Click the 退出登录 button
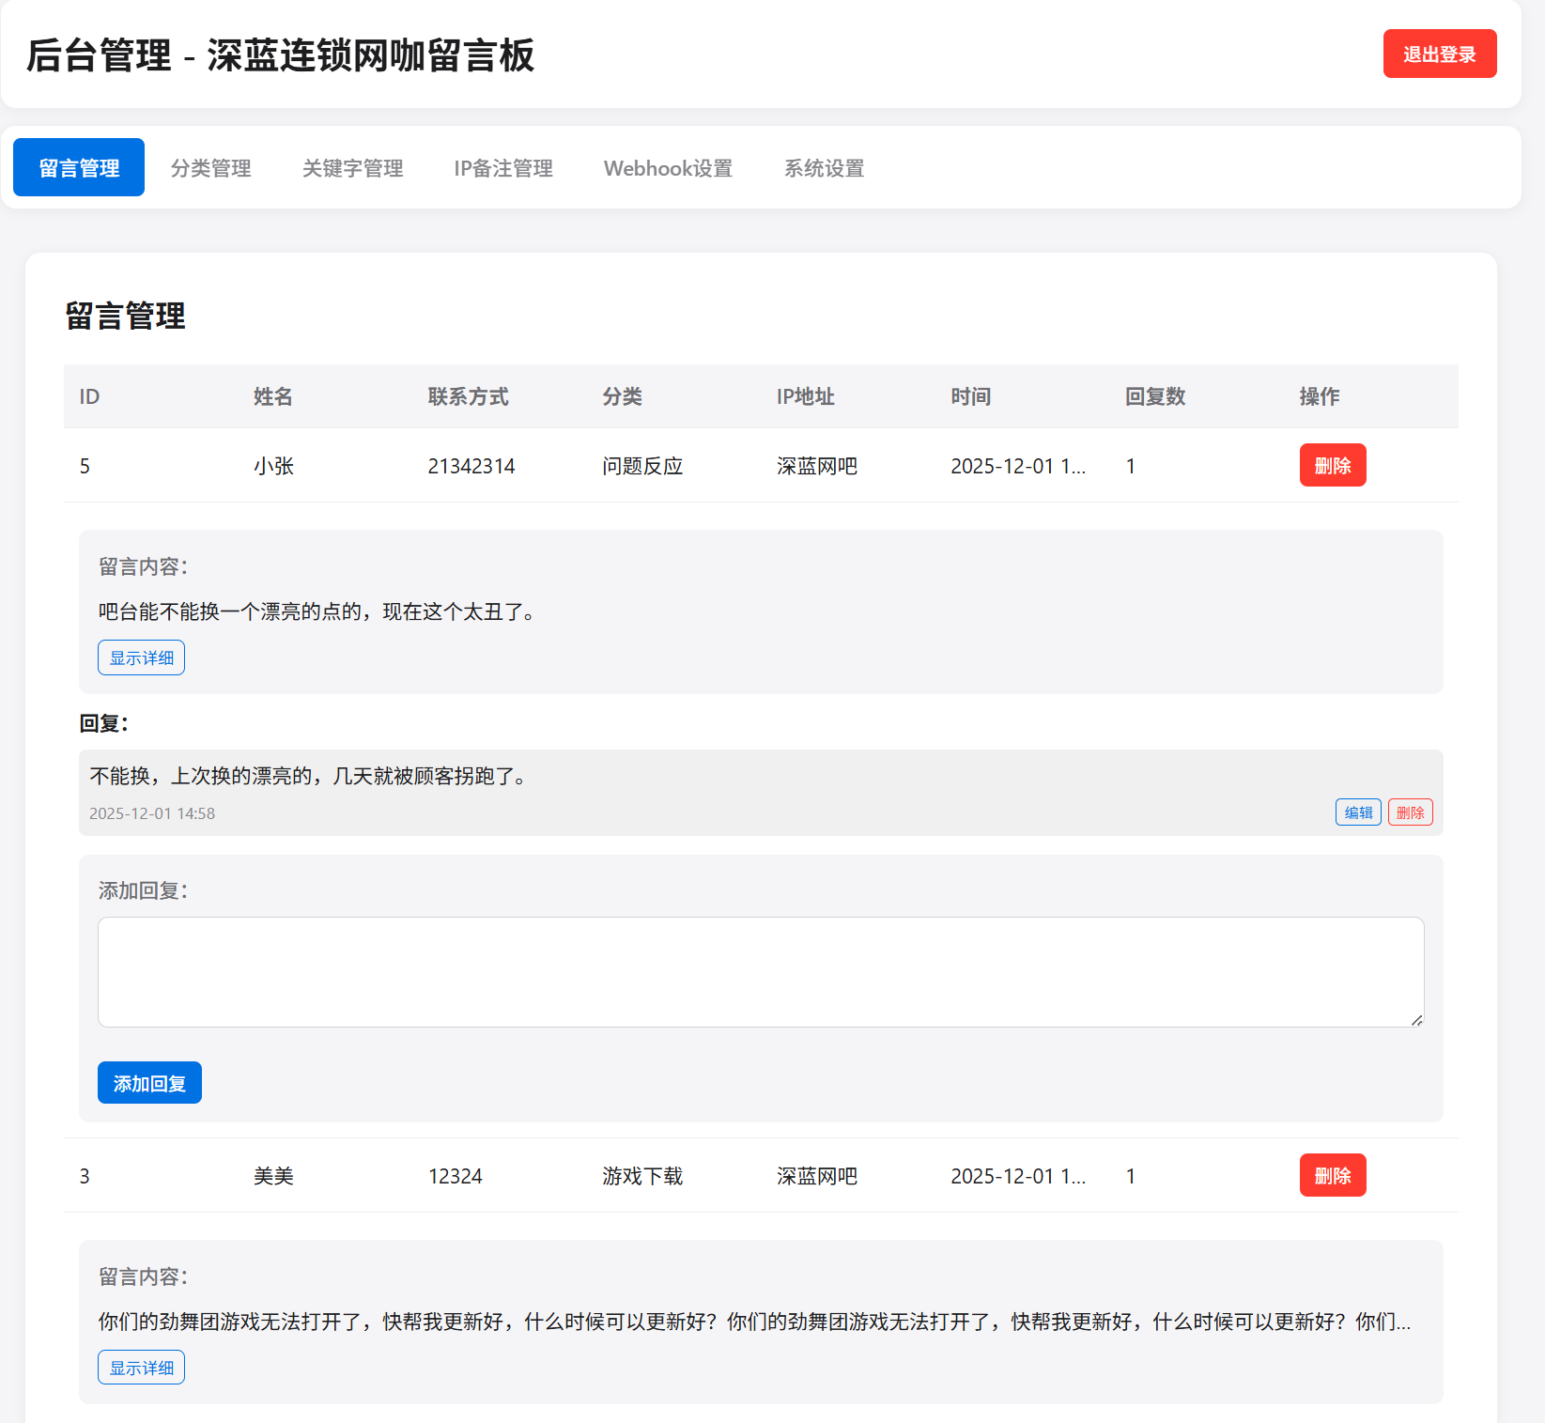 tap(1439, 54)
